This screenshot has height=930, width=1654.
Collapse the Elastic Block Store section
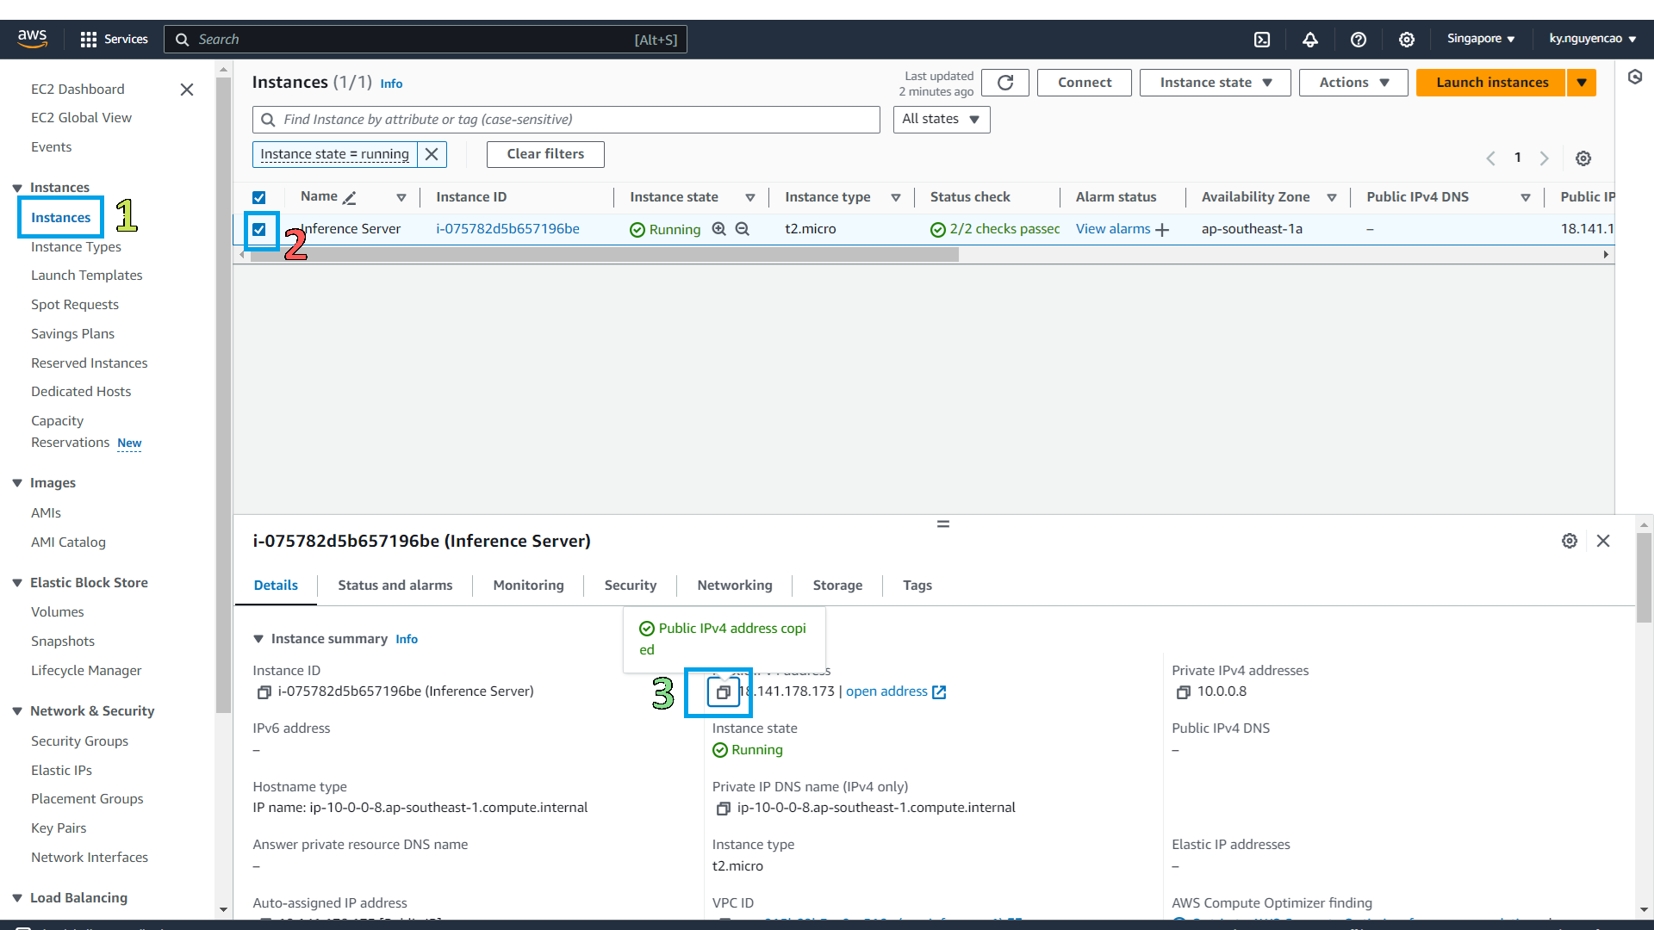coord(17,583)
